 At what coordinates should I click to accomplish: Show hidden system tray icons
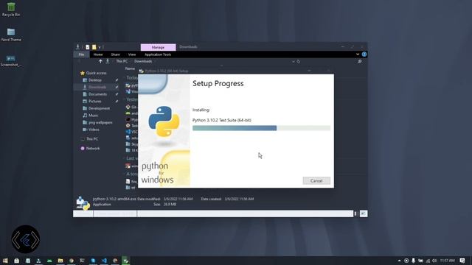[x=400, y=261]
